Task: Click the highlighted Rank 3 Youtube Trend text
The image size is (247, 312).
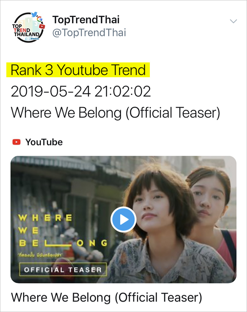Action: (x=78, y=70)
